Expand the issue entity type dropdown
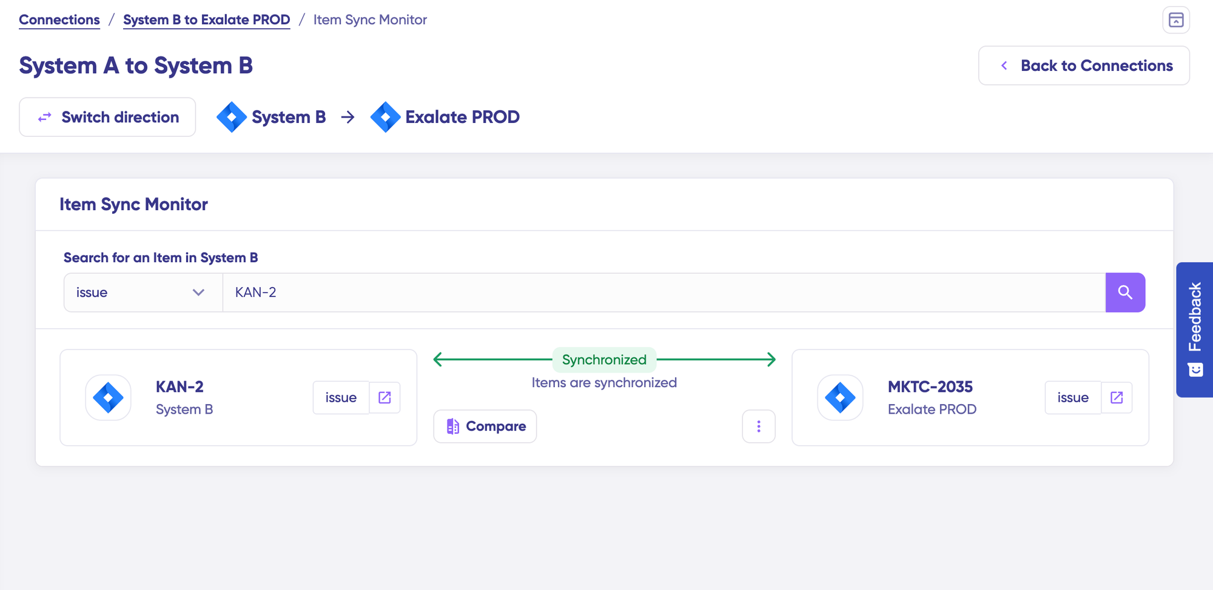This screenshot has height=590, width=1213. point(143,293)
